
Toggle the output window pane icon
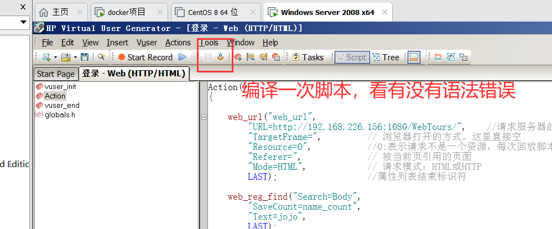click(x=414, y=57)
